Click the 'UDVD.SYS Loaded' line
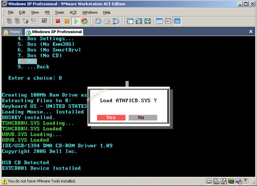The width and height of the screenshot is (257, 186). [x=25, y=140]
